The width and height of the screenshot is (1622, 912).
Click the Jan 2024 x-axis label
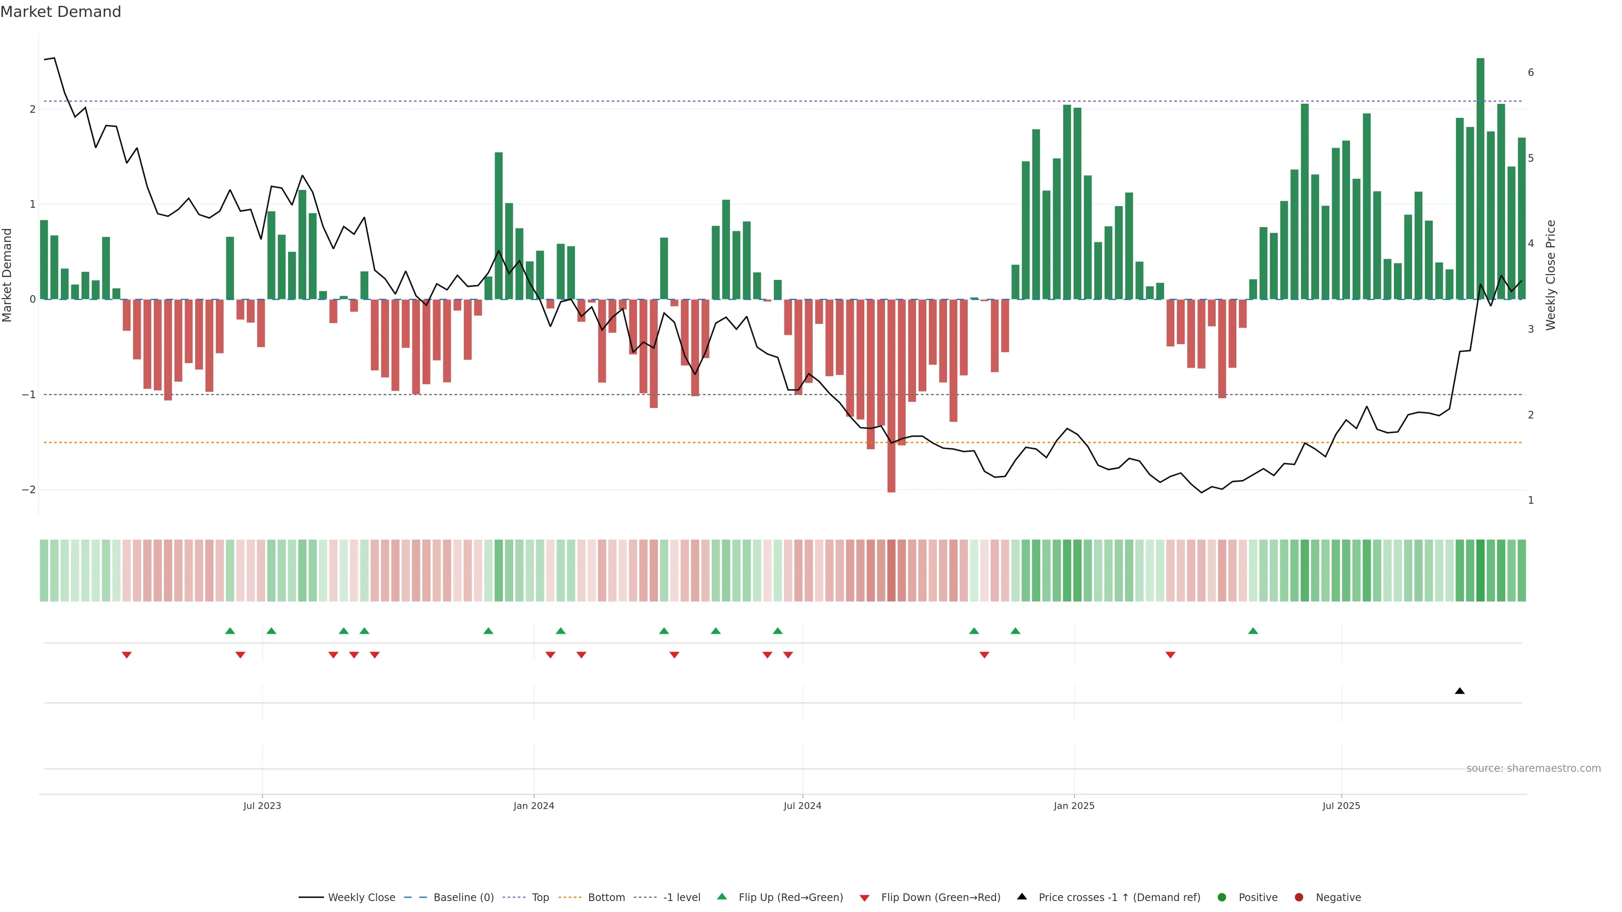[533, 806]
